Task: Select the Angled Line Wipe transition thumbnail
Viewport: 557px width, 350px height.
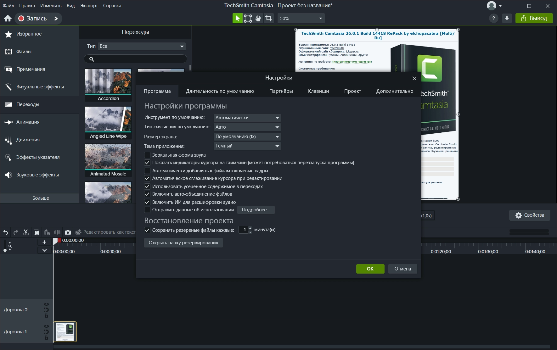Action: pyautogui.click(x=108, y=119)
